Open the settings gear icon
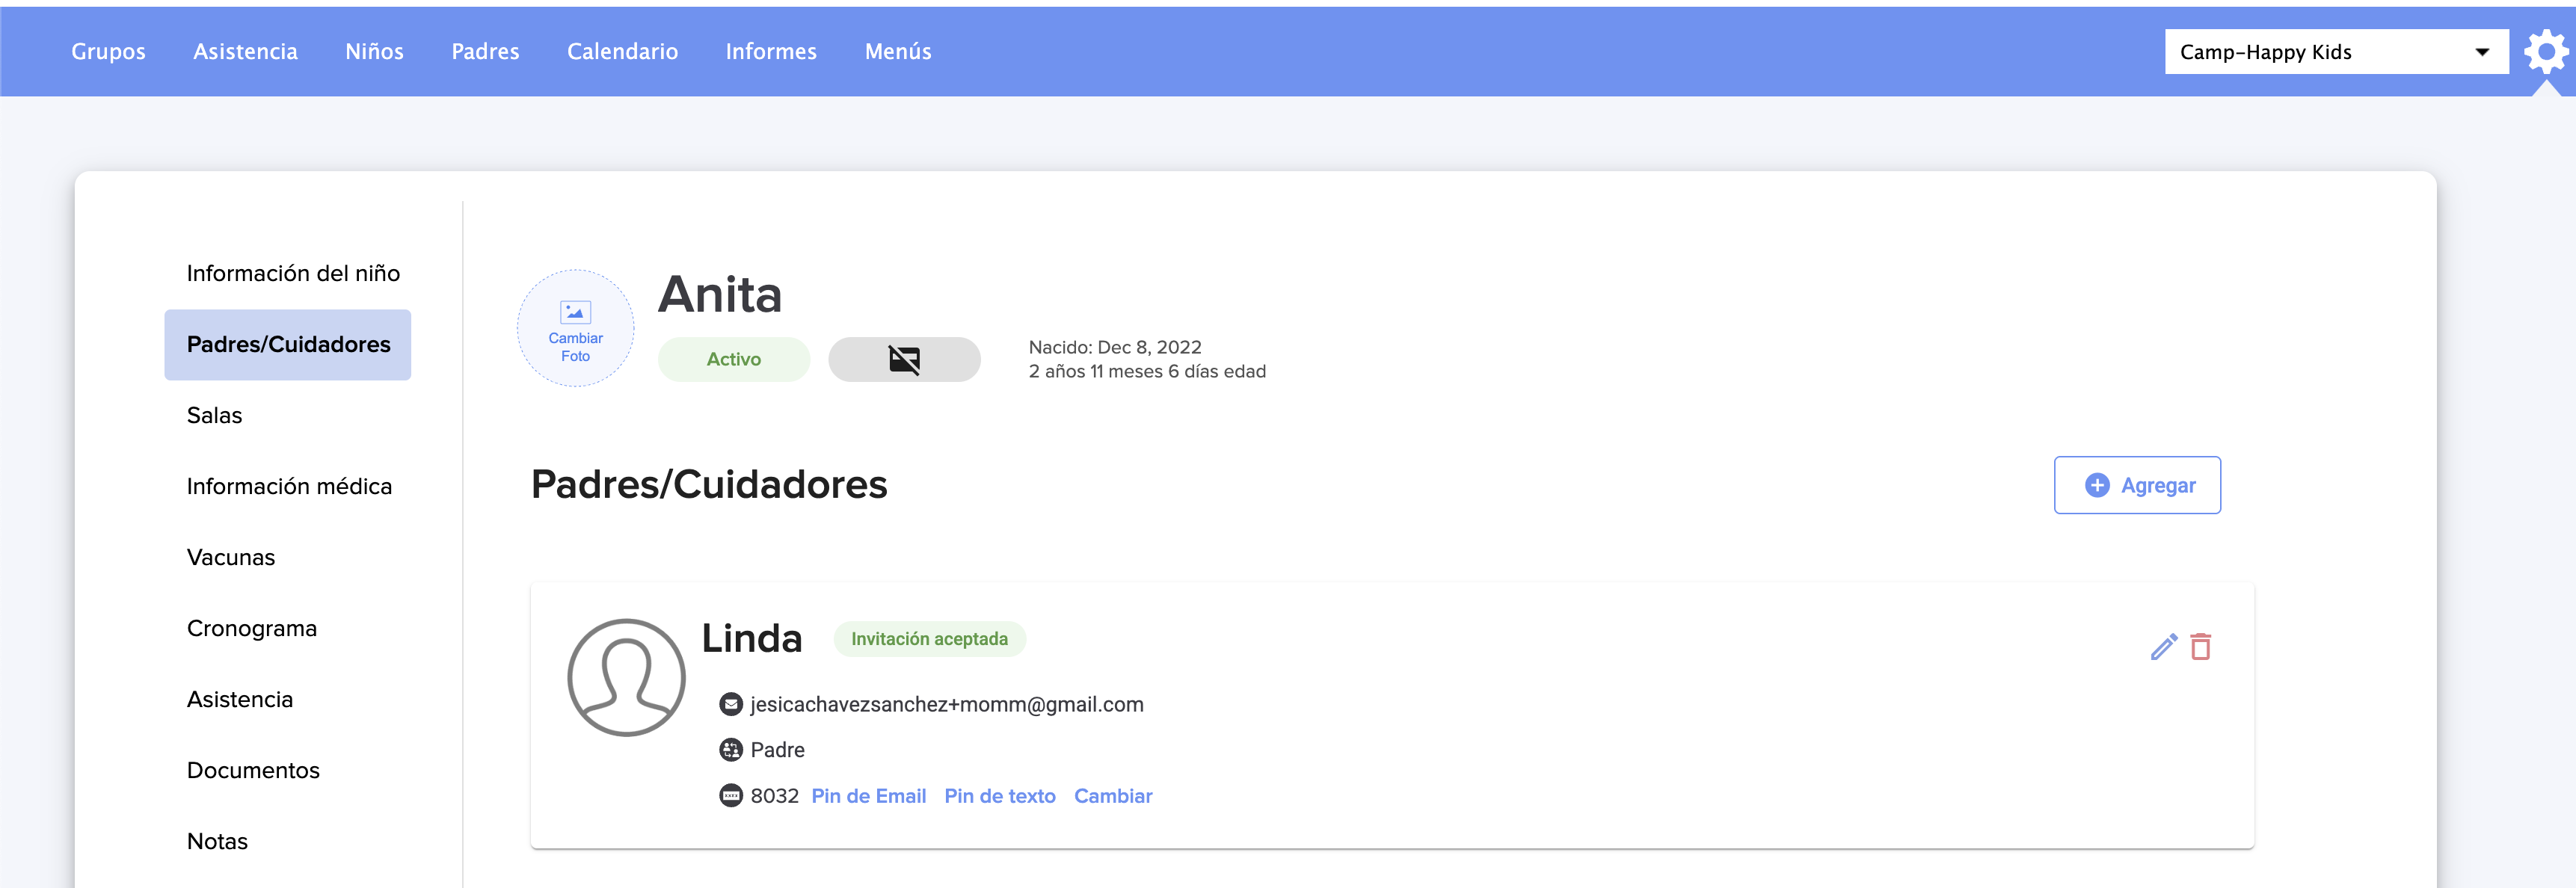 [2545, 51]
